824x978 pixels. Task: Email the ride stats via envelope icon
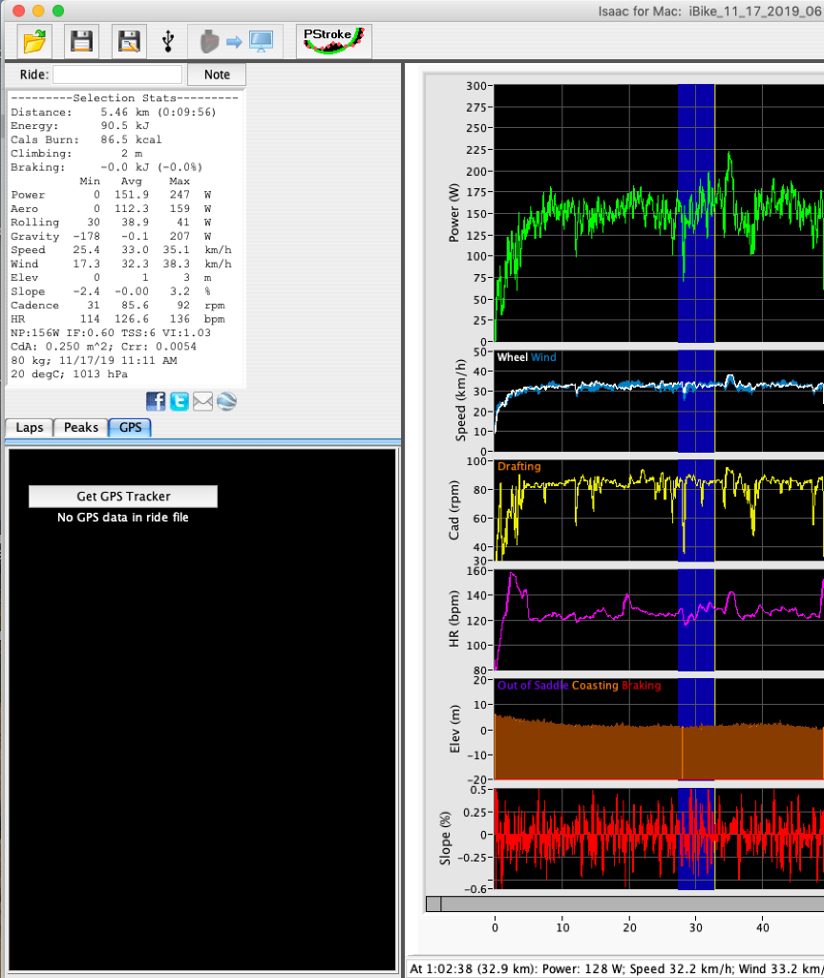pos(202,401)
